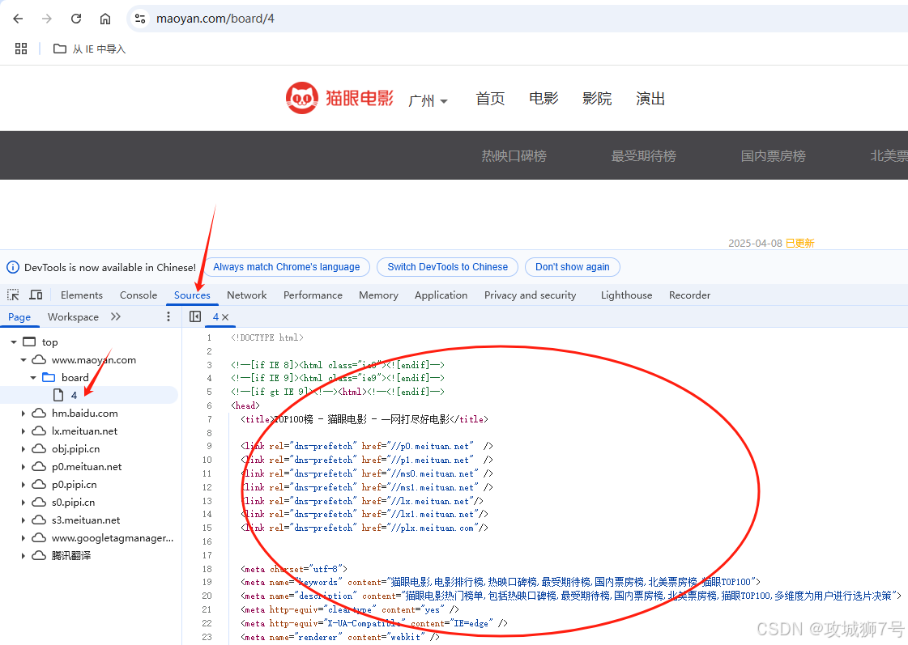The width and height of the screenshot is (908, 645).
Task: Click the meta charset line 18
Action: 294,569
